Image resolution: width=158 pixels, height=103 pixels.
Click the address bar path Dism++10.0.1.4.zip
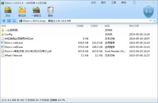pos(34,21)
